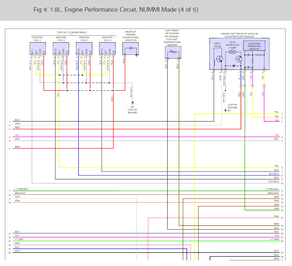292x266 pixels.
Task: Click the vent valve solenoid coil symbol
Action: pos(214,63)
